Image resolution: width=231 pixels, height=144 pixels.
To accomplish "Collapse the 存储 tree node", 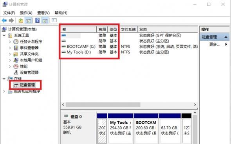I will (4, 79).
